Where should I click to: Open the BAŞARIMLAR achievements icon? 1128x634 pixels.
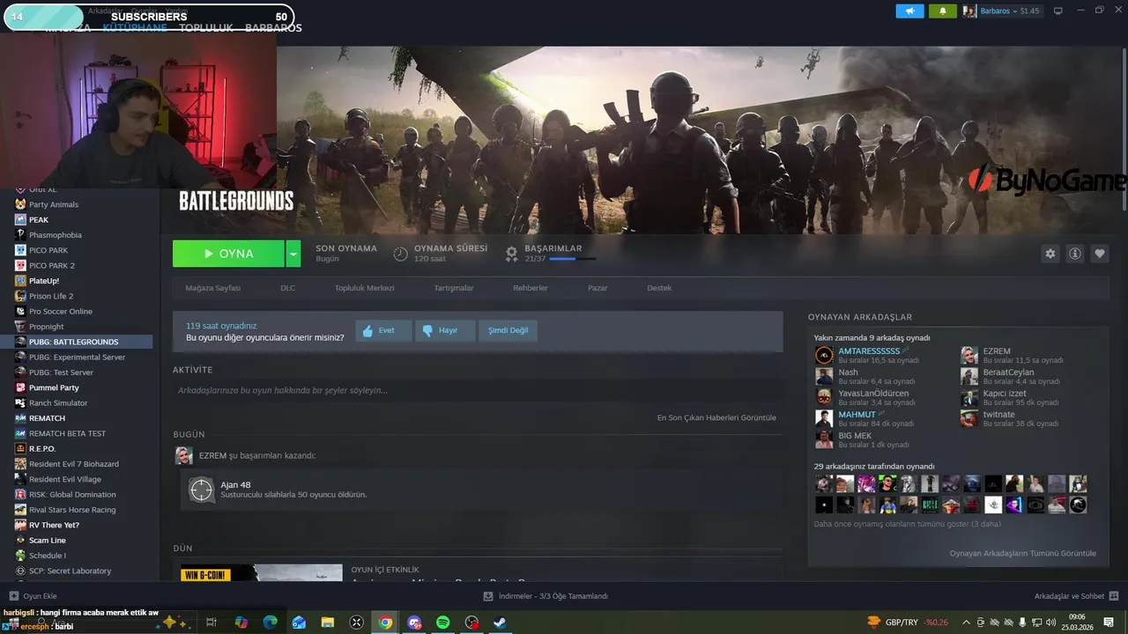tap(511, 254)
